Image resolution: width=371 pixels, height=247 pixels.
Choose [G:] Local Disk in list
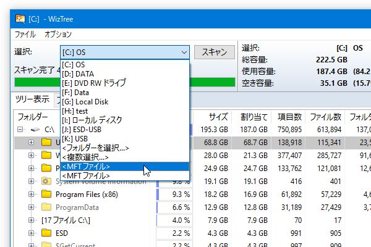(125, 102)
